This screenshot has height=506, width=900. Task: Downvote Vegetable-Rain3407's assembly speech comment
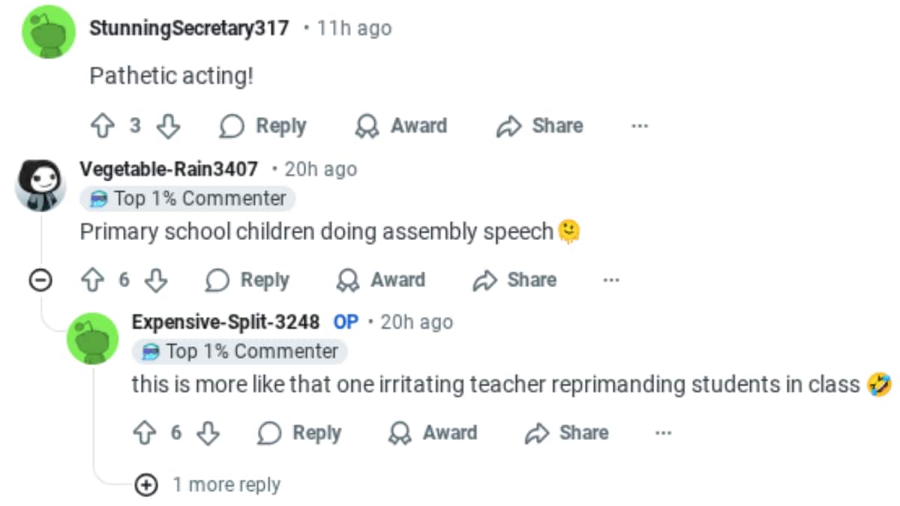point(155,280)
